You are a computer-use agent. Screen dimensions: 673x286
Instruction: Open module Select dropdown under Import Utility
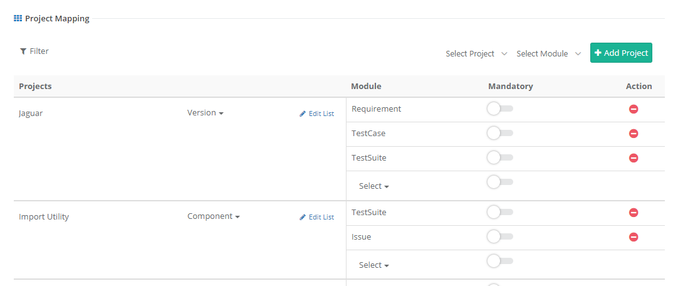pyautogui.click(x=374, y=265)
